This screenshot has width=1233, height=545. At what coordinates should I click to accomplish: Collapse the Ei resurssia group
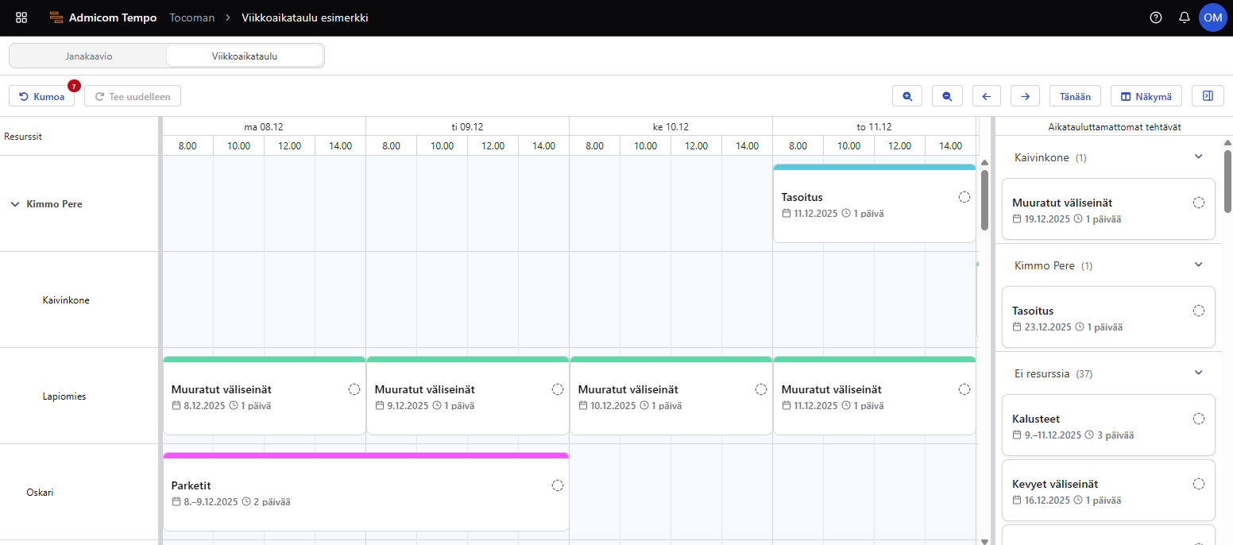(x=1199, y=373)
